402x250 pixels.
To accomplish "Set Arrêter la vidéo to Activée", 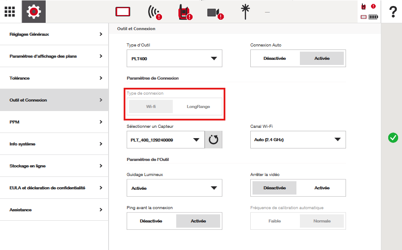I will point(321,188).
